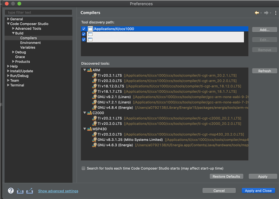Click the compiler icon for ARM TI v20.2.0.LTS
The width and height of the screenshot is (279, 199).
[x=94, y=81]
